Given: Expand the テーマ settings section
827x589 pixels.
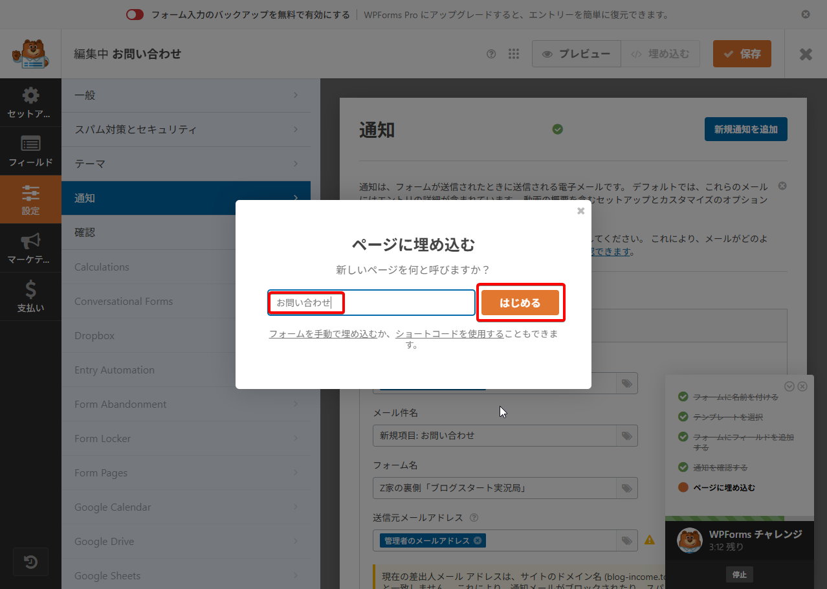Looking at the screenshot, I should pyautogui.click(x=186, y=164).
